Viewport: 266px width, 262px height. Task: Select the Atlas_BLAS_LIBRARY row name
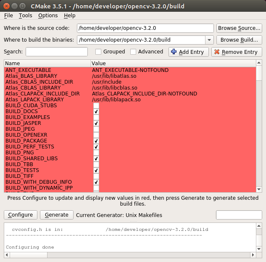(31, 76)
